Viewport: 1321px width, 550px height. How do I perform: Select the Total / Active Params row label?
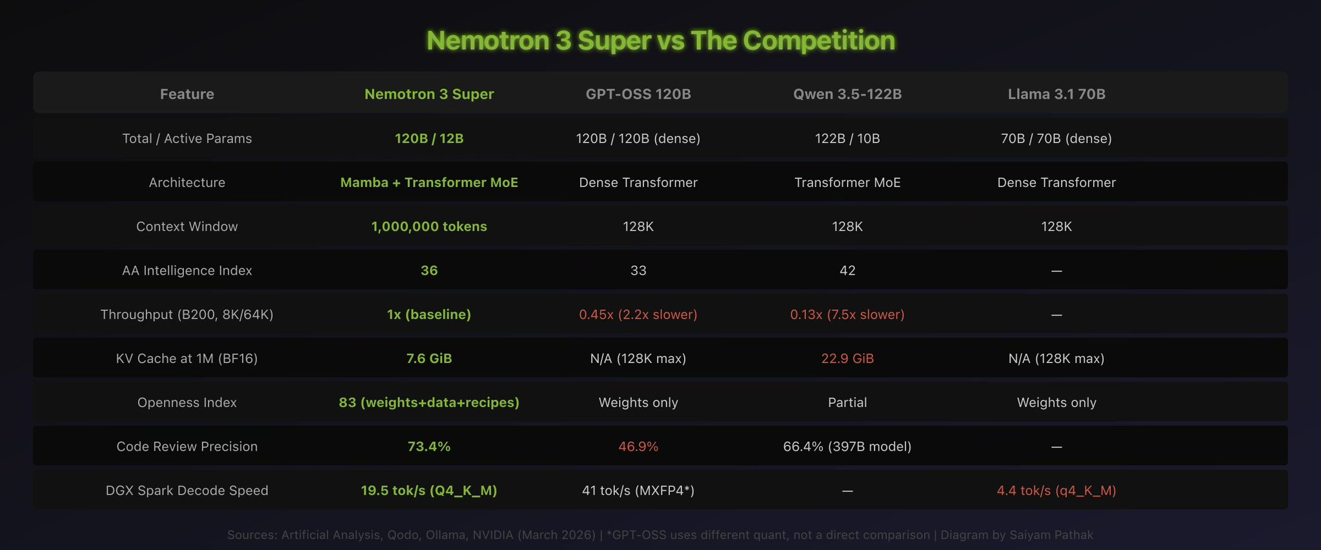click(187, 139)
